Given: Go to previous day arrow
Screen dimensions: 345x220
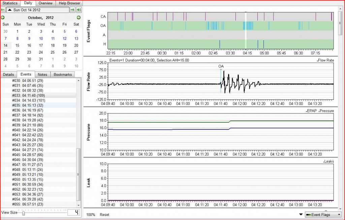Looking at the screenshot, I should click(3, 10).
